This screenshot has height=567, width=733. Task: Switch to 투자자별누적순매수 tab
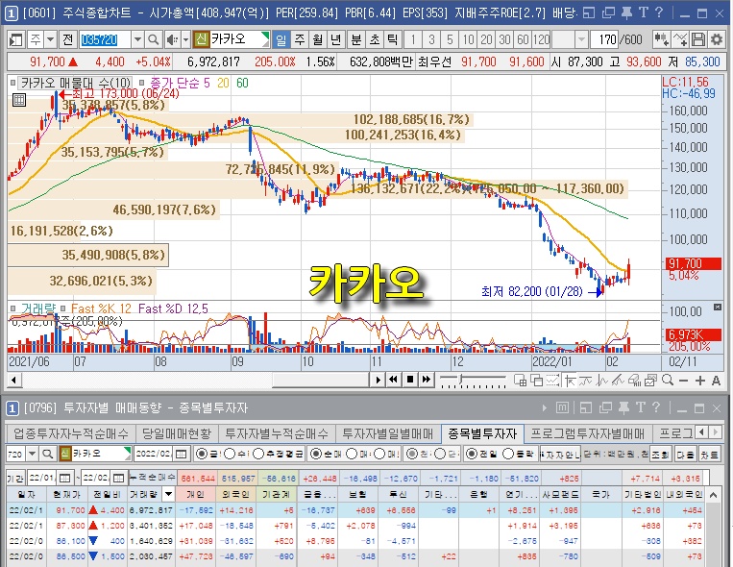coord(277,433)
